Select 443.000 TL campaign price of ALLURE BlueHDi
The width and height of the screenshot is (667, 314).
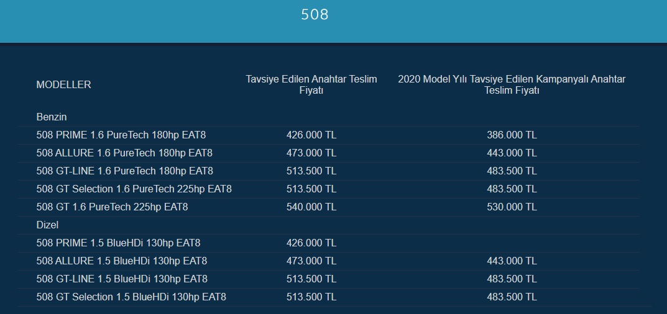point(512,261)
